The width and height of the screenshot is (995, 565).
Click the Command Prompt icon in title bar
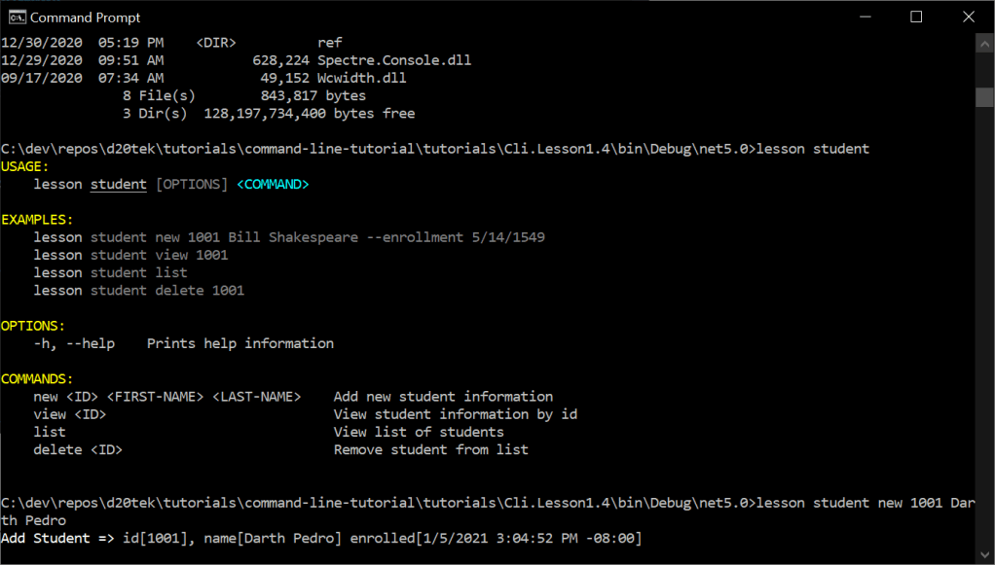click(x=17, y=18)
